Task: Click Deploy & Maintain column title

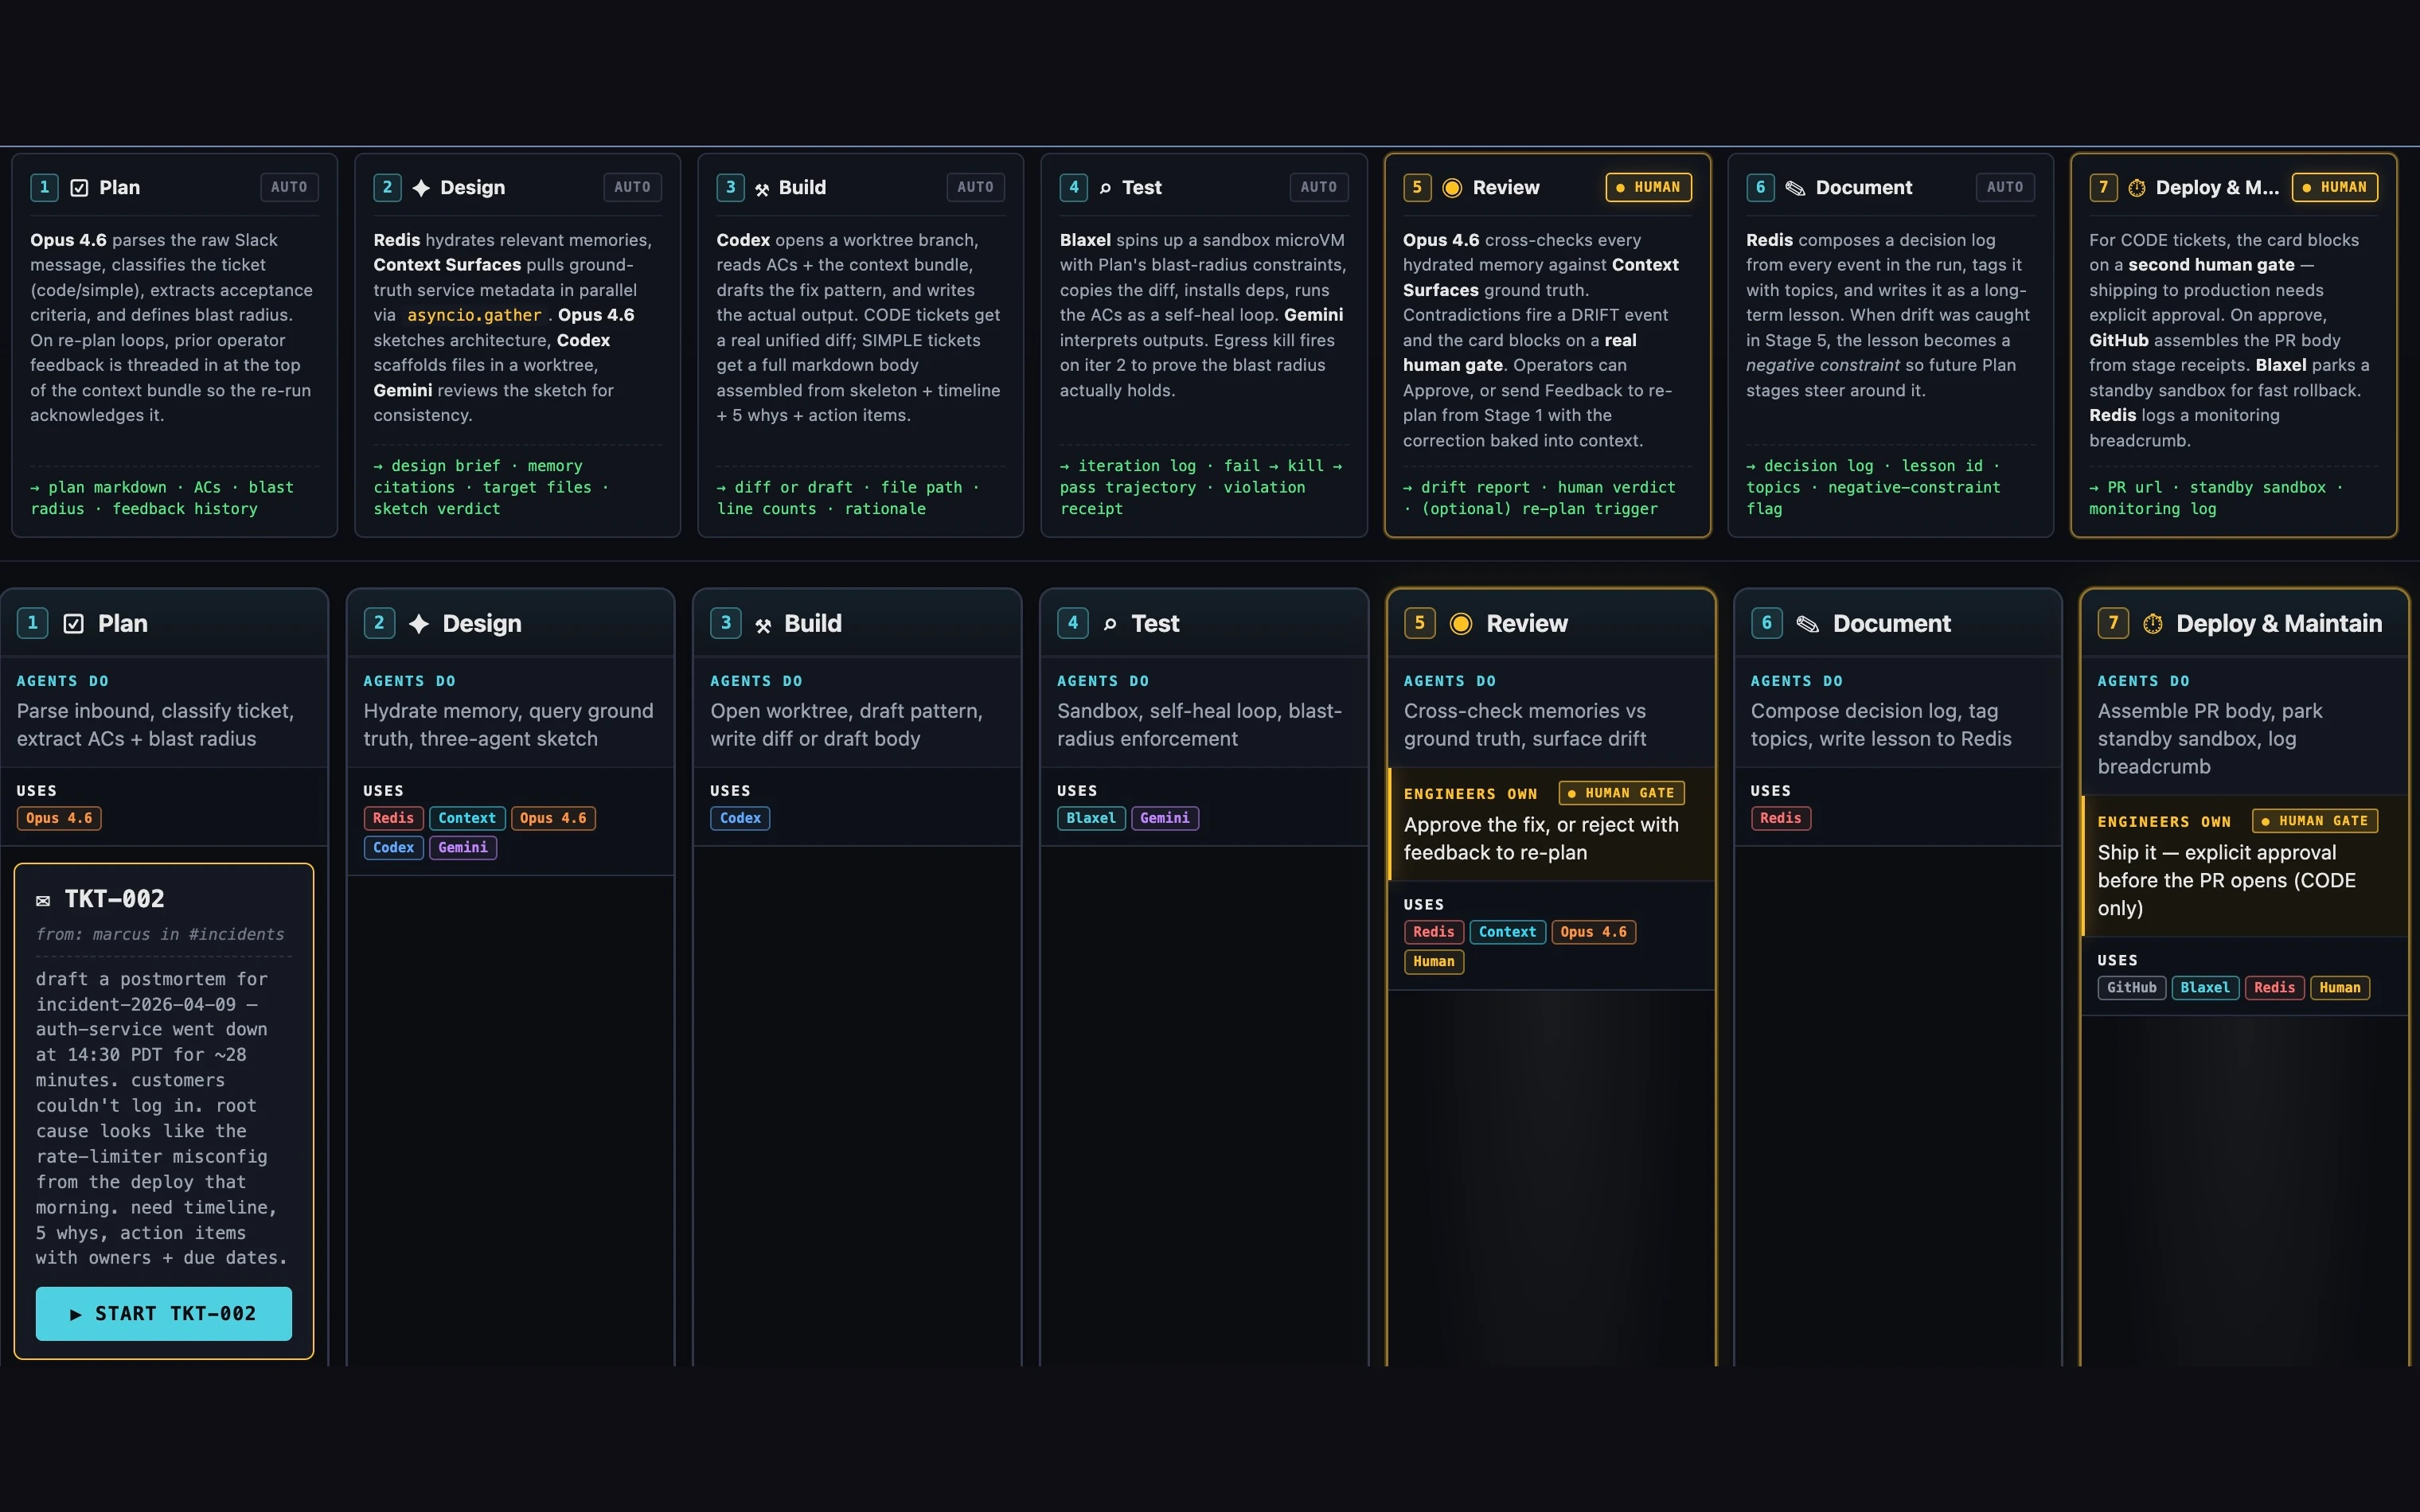Action: [2279, 624]
